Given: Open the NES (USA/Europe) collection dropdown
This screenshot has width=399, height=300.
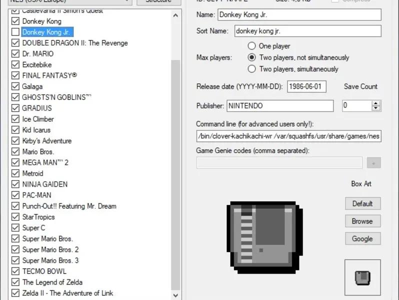Looking at the screenshot, I should click(70, 1).
